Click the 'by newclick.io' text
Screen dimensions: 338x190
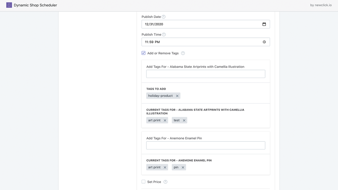(x=321, y=5)
